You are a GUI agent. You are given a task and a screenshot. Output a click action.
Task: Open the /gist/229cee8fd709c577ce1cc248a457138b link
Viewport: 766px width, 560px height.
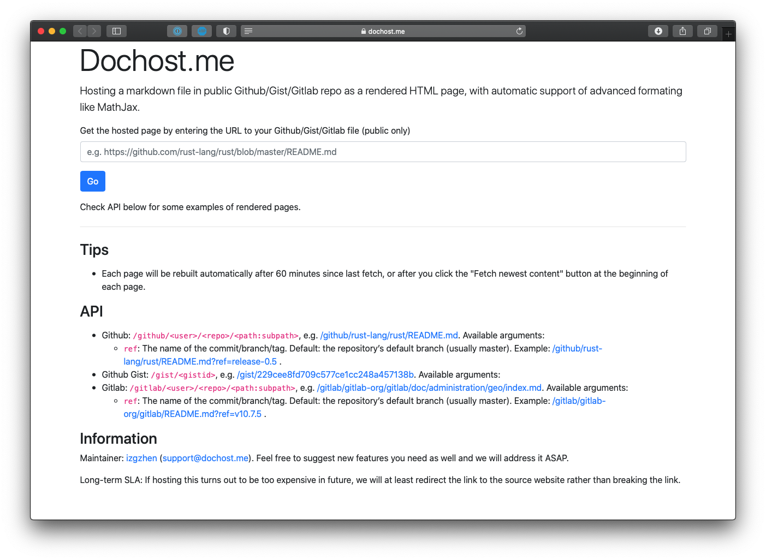[x=325, y=374]
